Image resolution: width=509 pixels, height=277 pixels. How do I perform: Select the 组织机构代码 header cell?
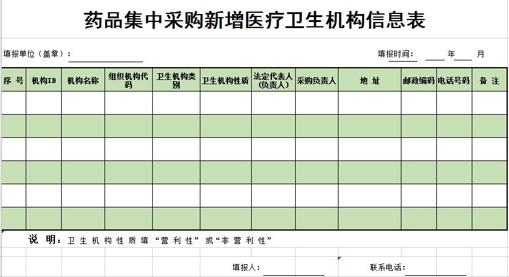click(x=128, y=80)
